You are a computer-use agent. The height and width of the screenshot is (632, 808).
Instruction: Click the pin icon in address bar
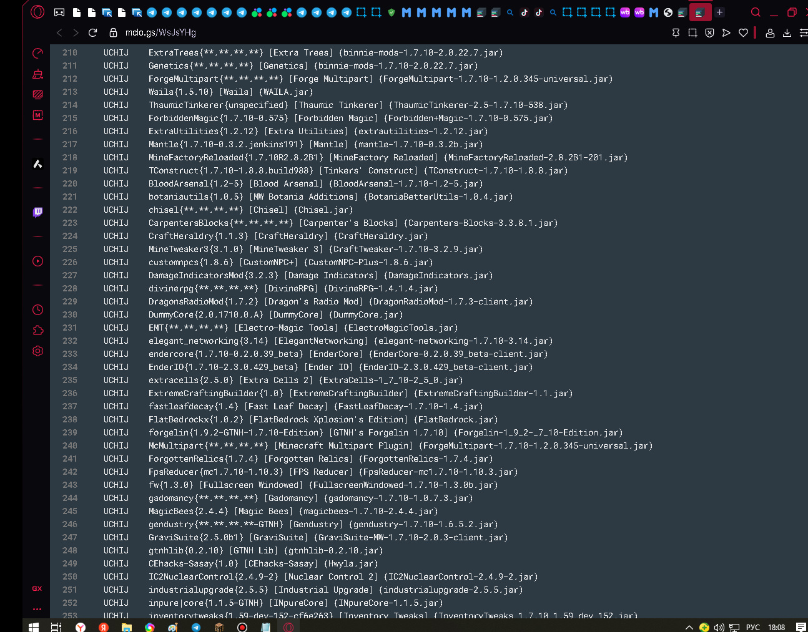[676, 32]
